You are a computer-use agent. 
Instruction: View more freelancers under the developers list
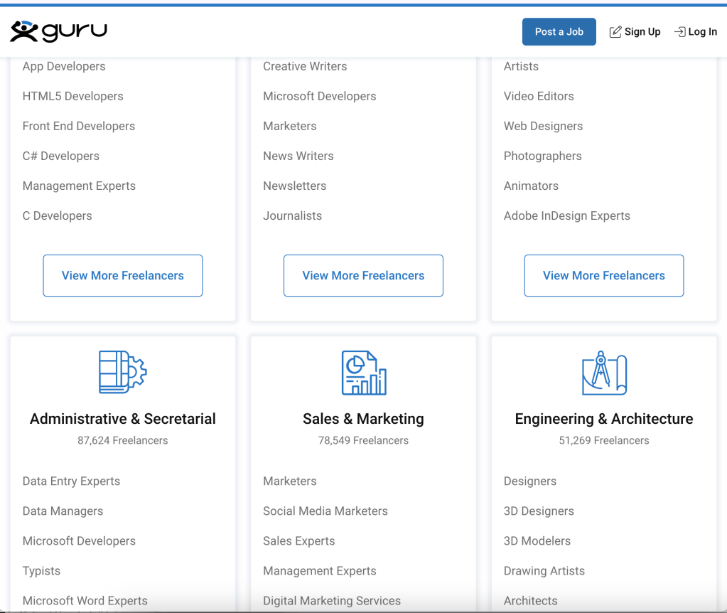point(123,275)
